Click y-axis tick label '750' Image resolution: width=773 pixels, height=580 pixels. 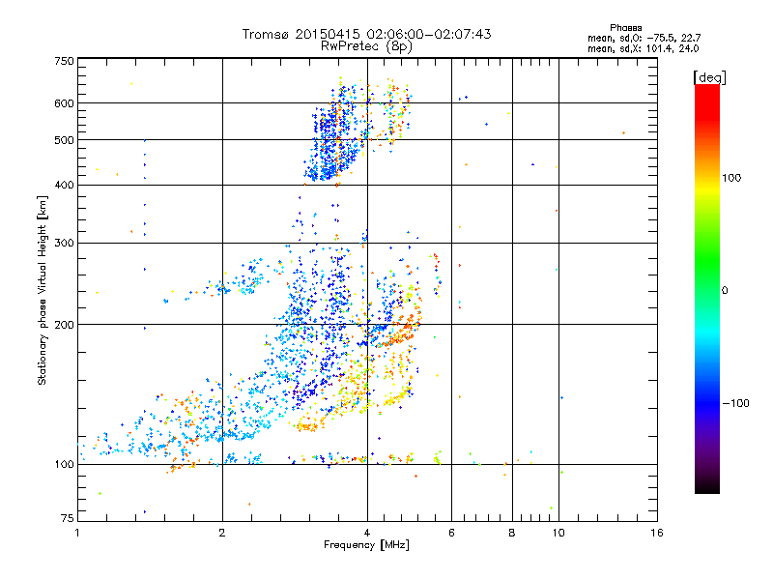click(64, 61)
